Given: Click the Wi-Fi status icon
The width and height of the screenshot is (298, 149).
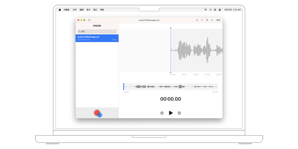Looking at the screenshot, I should click(205, 10).
